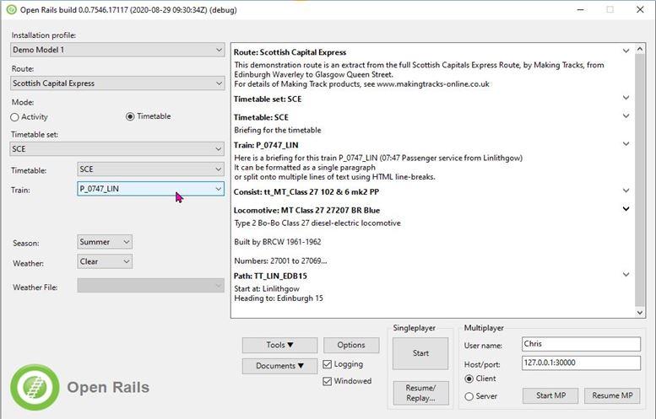Click the heading Consist: tt_MT_Class 27 102 & 6 mk2 PP
This screenshot has height=419, width=656.
306,192
